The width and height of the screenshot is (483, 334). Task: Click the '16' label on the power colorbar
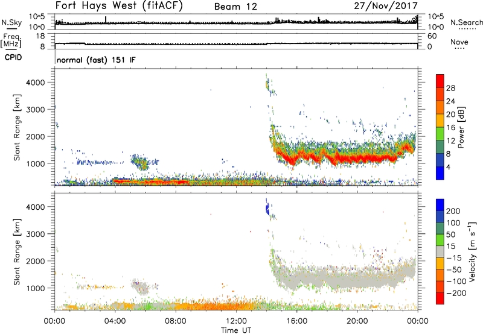point(450,128)
